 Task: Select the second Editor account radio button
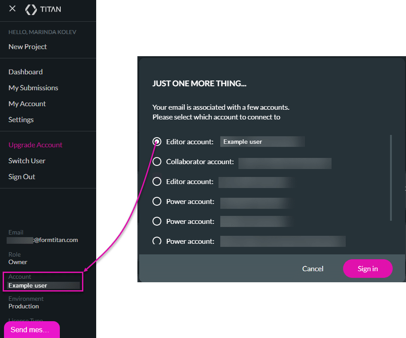157,181
